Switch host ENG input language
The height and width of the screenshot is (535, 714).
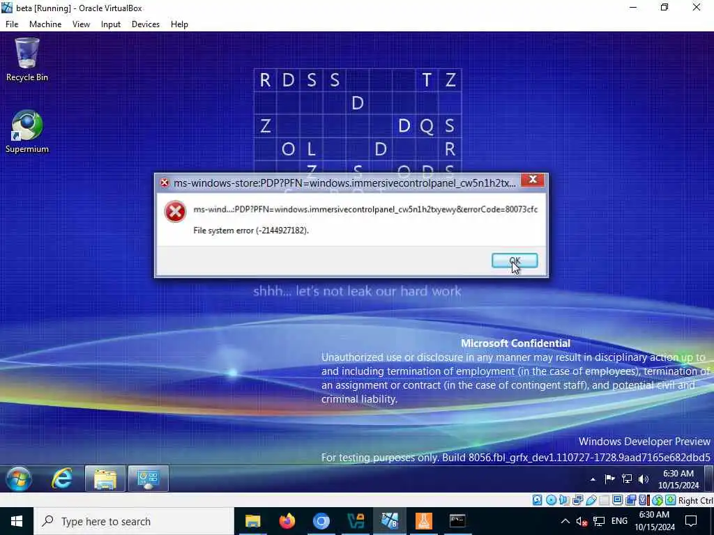(x=619, y=521)
